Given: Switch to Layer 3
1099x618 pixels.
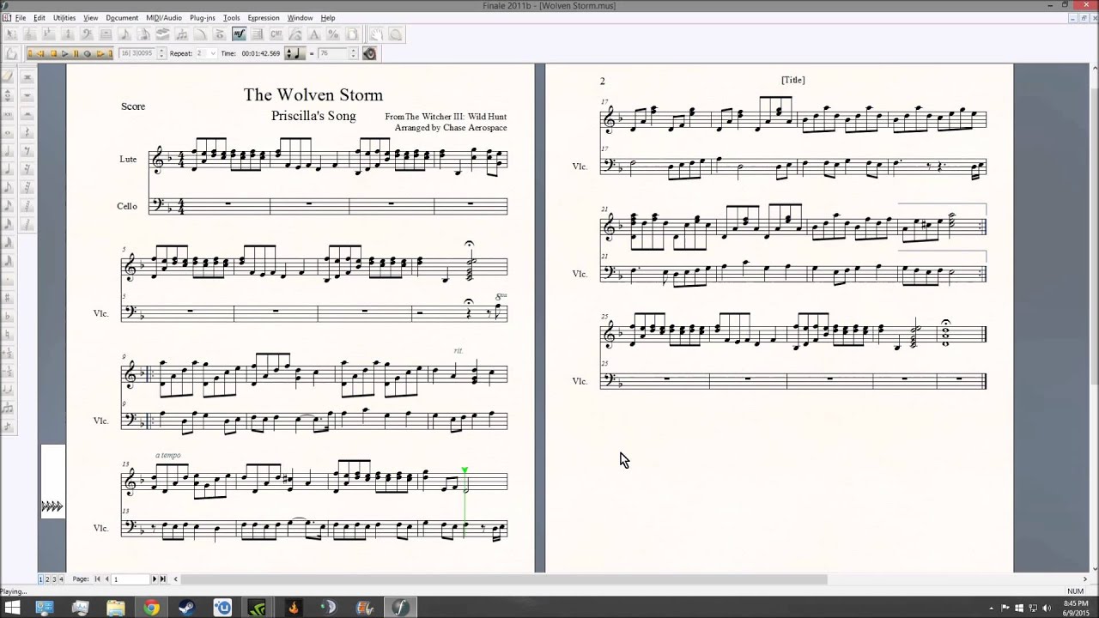Looking at the screenshot, I should 54,579.
